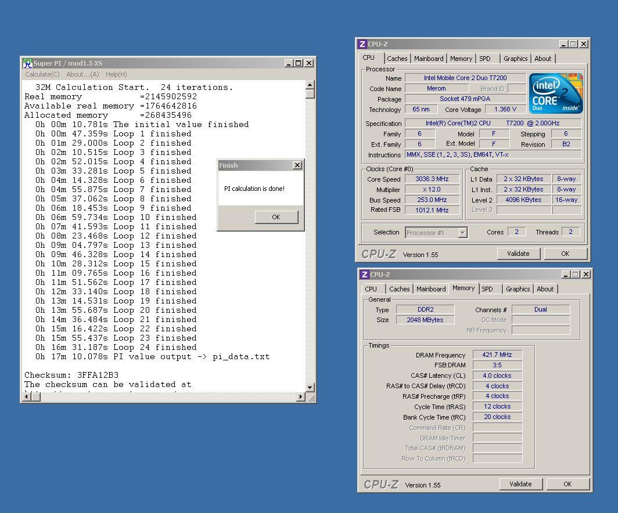The image size is (618, 513).
Task: Click Validate in the CPU-Z CPU window
Action: [518, 254]
